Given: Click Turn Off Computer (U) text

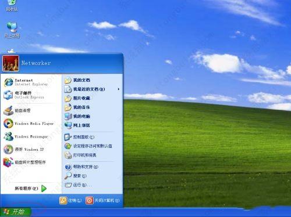Looking at the screenshot, I should [x=107, y=201].
